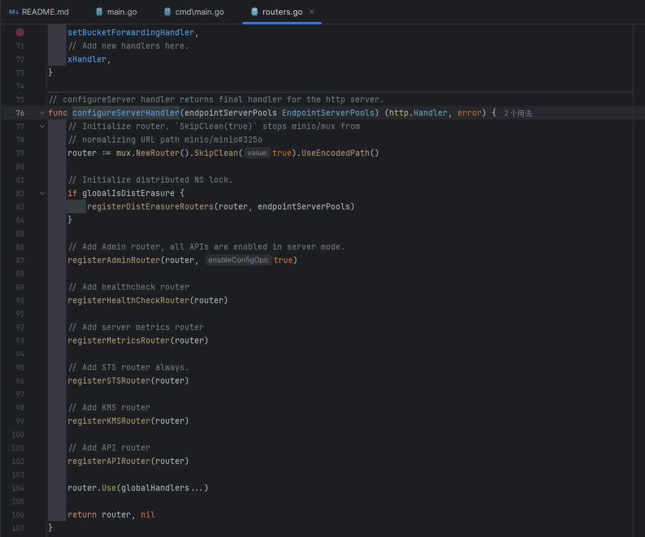Viewport: 645px width, 537px height.
Task: Click the registerAPIRouter call
Action: pyautogui.click(x=109, y=462)
